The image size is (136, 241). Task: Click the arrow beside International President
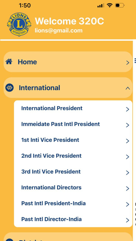click(x=127, y=109)
